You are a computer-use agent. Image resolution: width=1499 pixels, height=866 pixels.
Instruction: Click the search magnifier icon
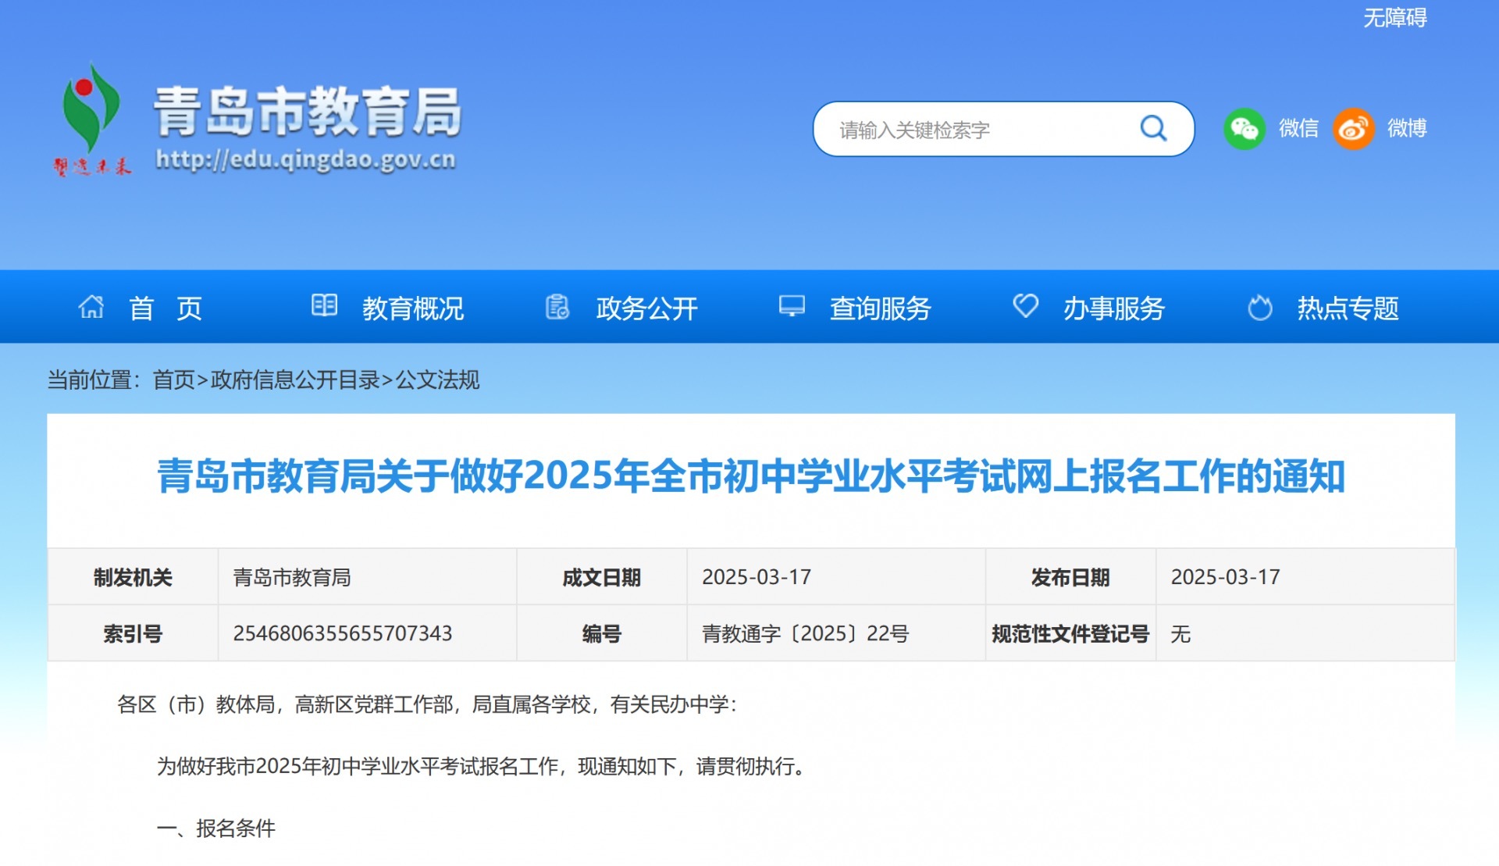(x=1153, y=128)
